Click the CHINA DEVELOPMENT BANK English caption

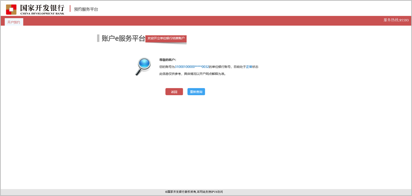tap(42, 13)
